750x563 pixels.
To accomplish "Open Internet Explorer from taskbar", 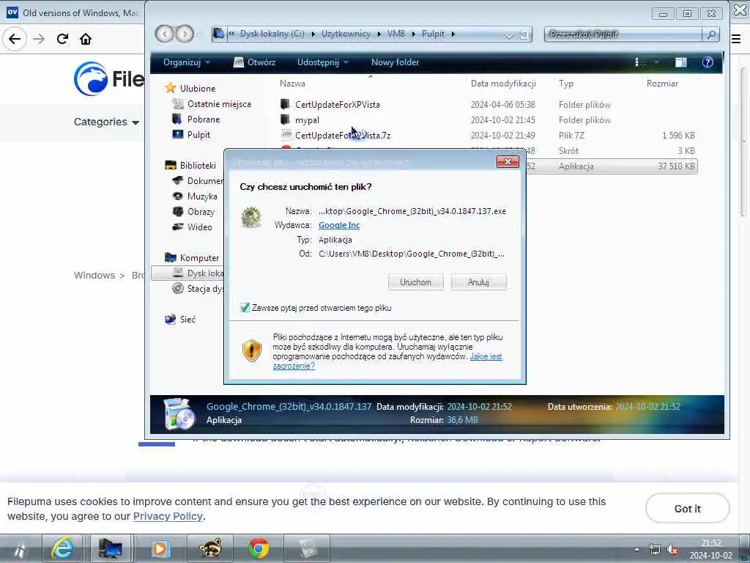I will (63, 548).
